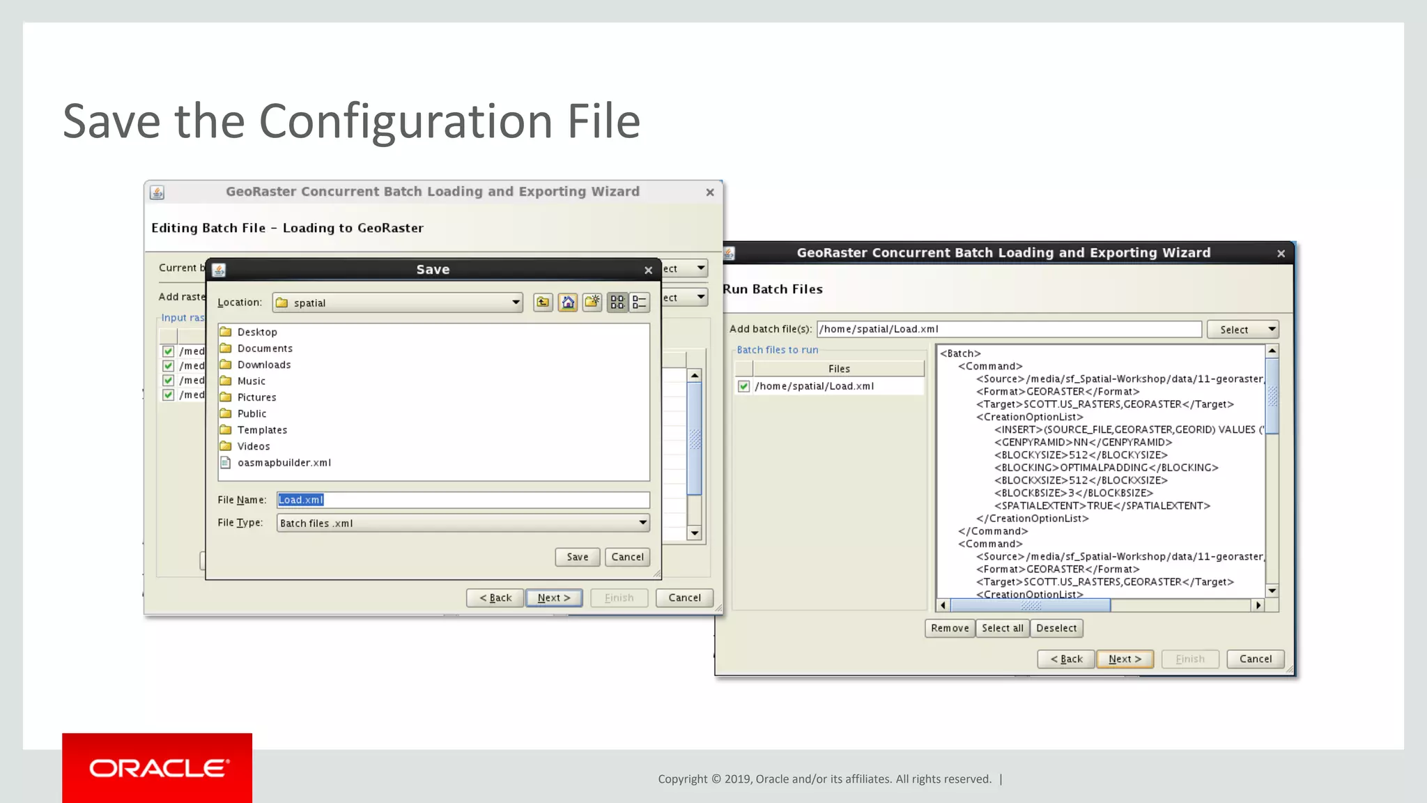
Task: Go up one folder level in Save dialog
Action: click(x=543, y=302)
